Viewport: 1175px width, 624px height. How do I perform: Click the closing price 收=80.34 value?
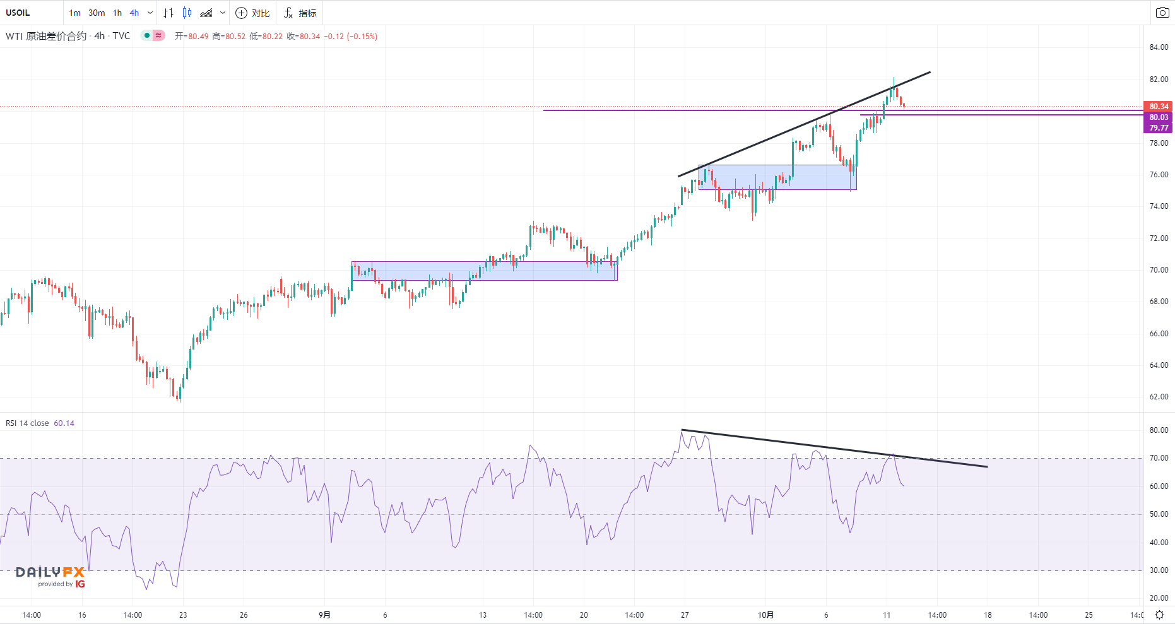304,37
